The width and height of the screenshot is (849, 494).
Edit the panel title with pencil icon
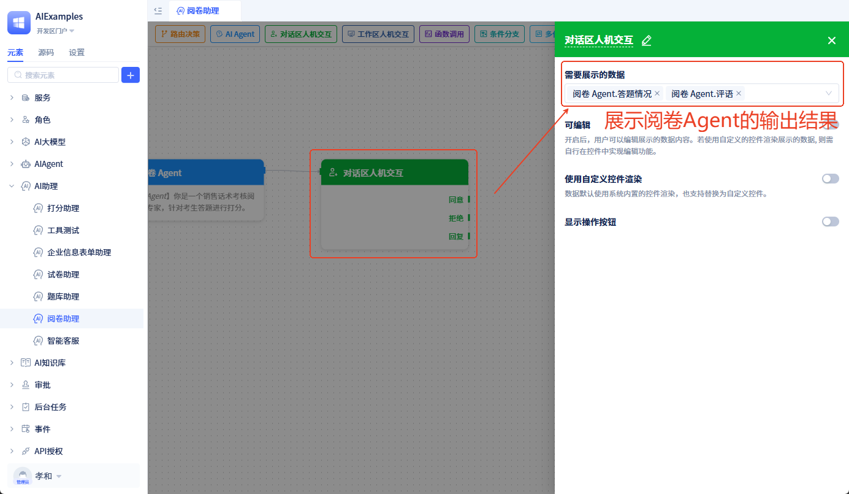click(646, 41)
